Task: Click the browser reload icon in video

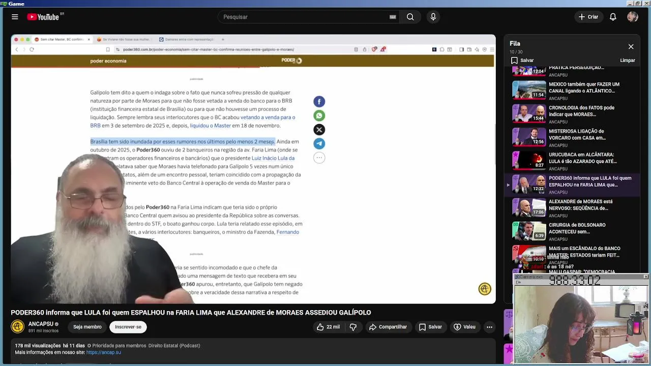Action: pyautogui.click(x=32, y=49)
